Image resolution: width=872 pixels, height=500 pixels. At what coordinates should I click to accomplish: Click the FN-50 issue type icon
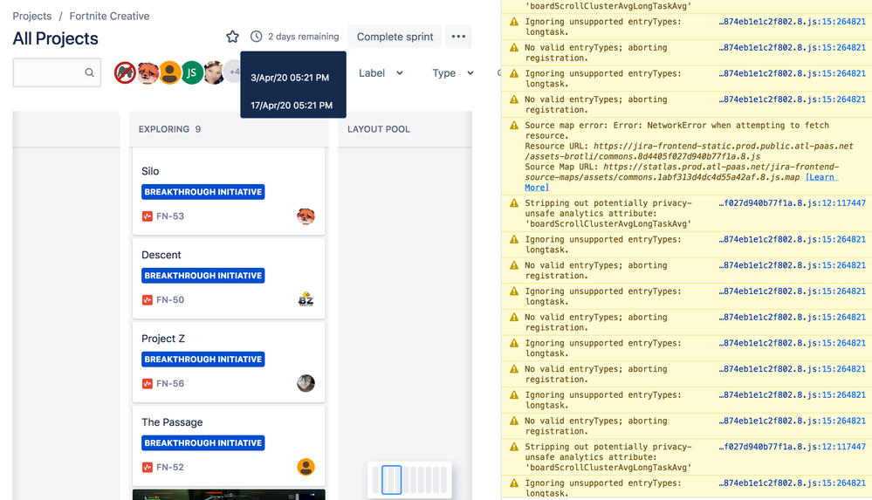147,300
